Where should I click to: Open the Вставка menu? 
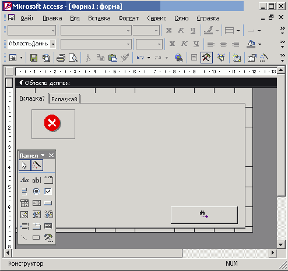point(99,18)
